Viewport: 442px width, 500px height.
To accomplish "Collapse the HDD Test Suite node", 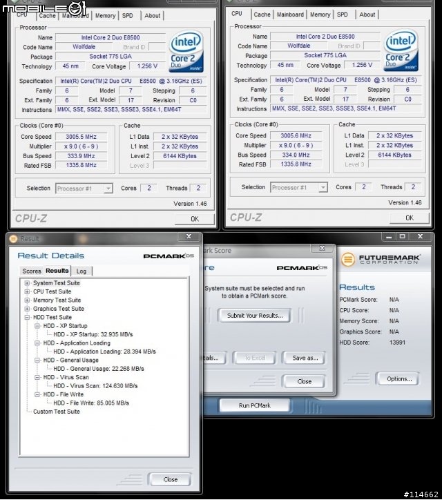I will 27,318.
